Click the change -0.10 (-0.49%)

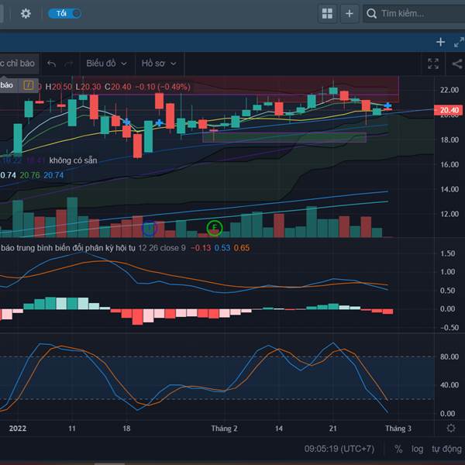163,87
